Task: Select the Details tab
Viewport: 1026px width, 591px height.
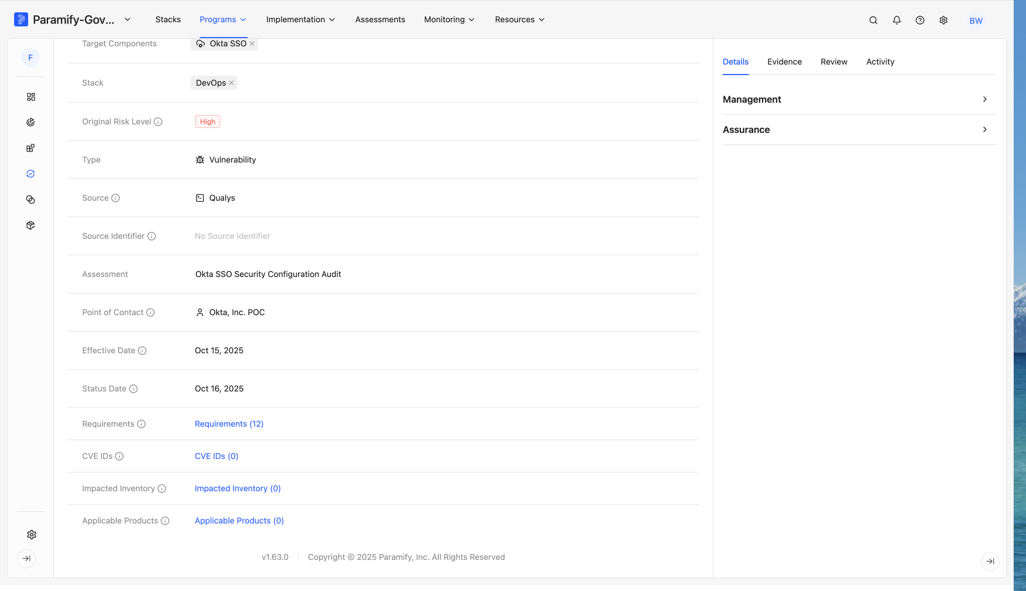Action: click(736, 62)
